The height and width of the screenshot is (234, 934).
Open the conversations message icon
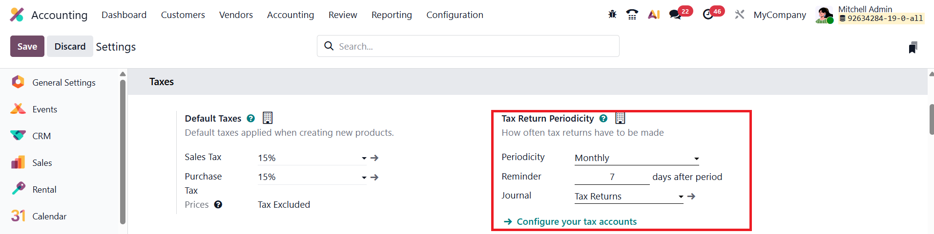[x=675, y=15]
